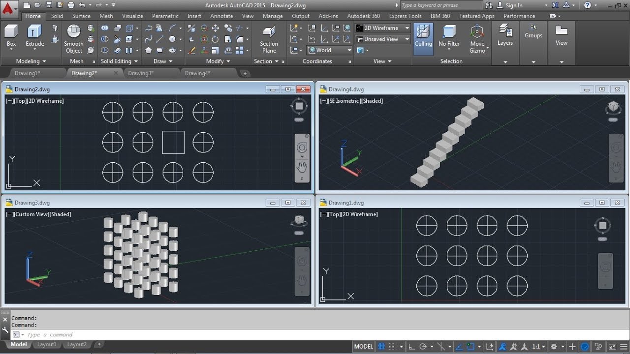Click the ViewCube in Drawing4 viewport

click(x=613, y=107)
